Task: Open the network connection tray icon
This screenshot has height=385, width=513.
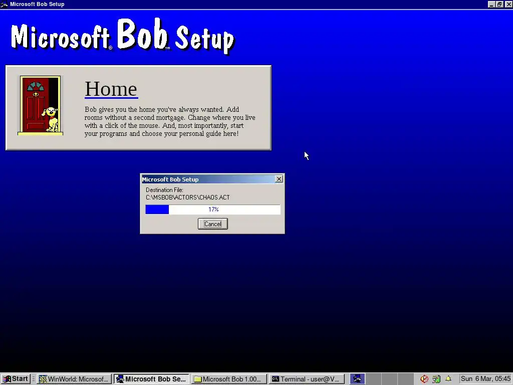Action: (x=436, y=379)
